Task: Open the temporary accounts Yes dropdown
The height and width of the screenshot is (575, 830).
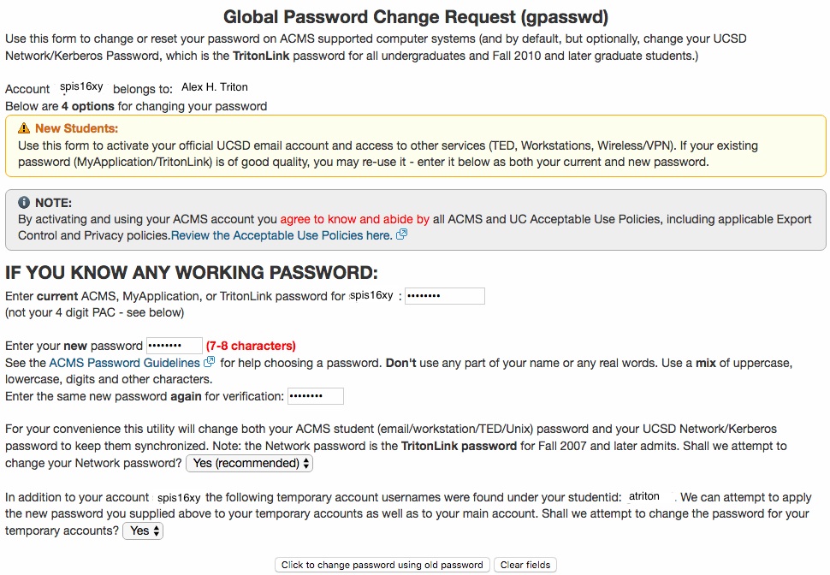Action: pyautogui.click(x=143, y=531)
